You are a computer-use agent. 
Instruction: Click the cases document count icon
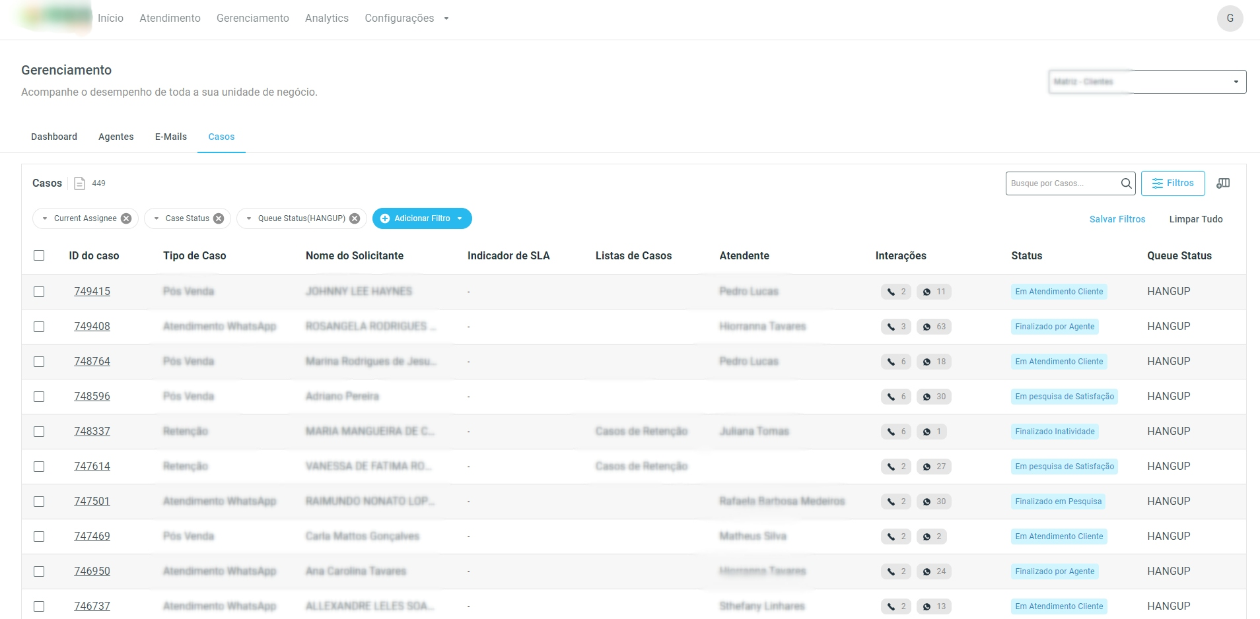pyautogui.click(x=80, y=183)
